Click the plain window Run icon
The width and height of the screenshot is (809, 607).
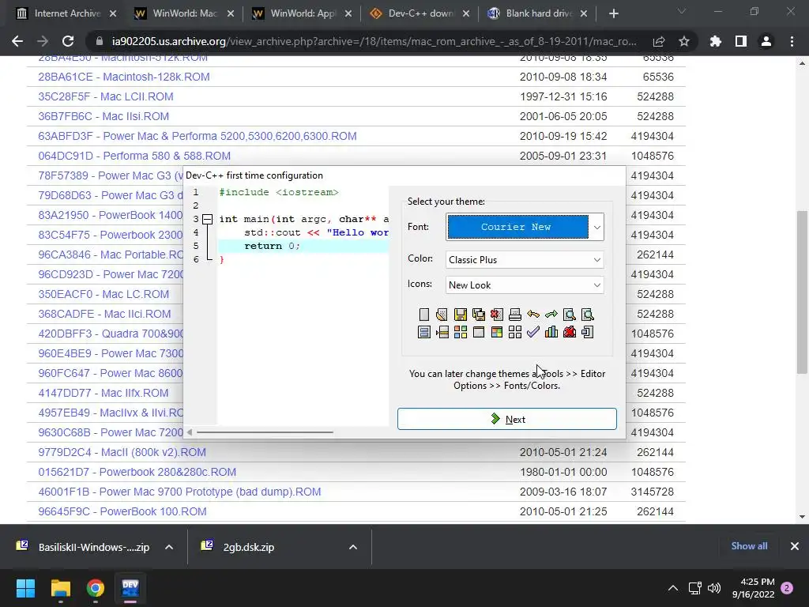[478, 333]
